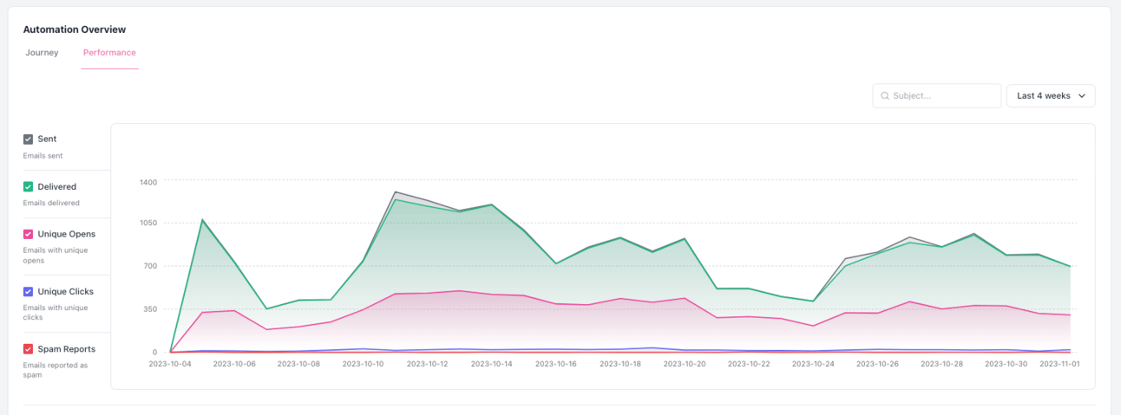Click the Delivered metric label
This screenshot has height=415, width=1121.
[x=57, y=186]
